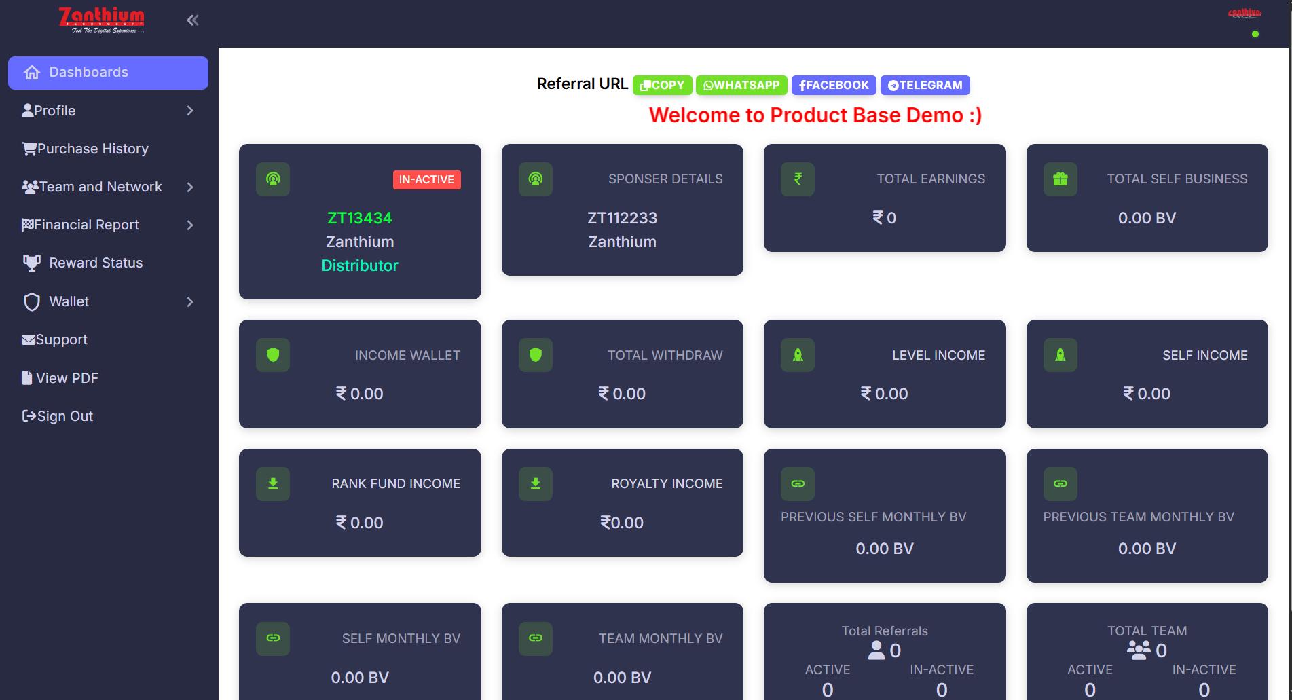Click link icon on Previous Team Monthly BV card
Screen dimensions: 1292x700
point(1060,484)
